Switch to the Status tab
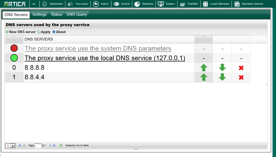The height and width of the screenshot is (157, 276). 57,14
